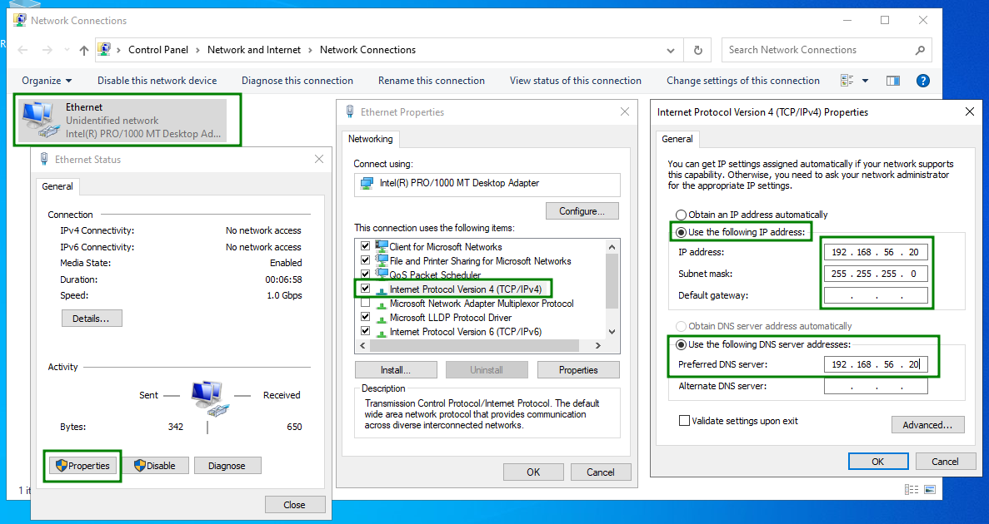Click Disable this network device
Viewport: 989px width, 524px height.
coord(157,81)
